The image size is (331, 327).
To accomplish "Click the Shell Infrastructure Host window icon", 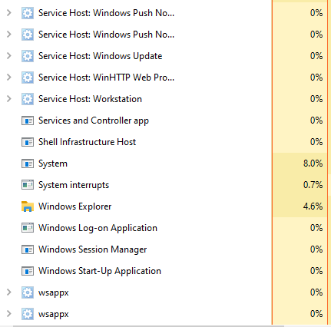I will pyautogui.click(x=28, y=142).
